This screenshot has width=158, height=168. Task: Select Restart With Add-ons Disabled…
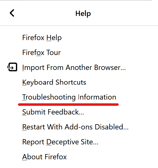[x=75, y=127]
